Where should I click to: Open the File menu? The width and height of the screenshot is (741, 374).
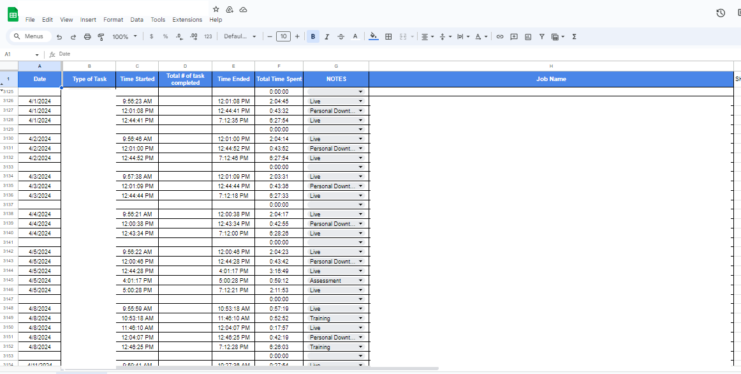pyautogui.click(x=30, y=20)
